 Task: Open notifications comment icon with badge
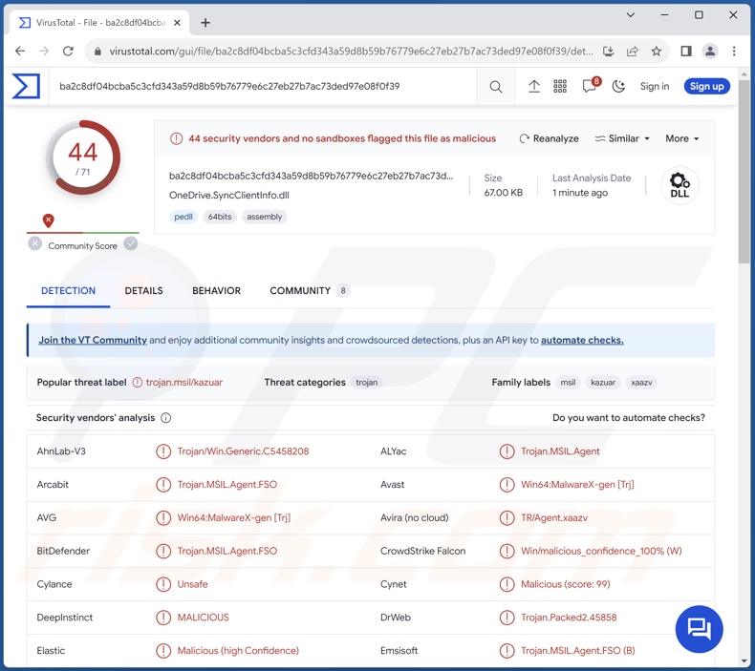pos(591,86)
